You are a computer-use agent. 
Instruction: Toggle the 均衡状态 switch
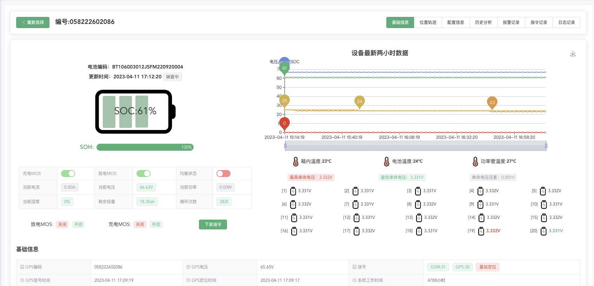(x=223, y=174)
